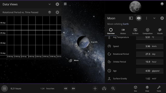Edit the 1.24 time step value
Viewport: 166px width, 93px height.
[42, 89]
